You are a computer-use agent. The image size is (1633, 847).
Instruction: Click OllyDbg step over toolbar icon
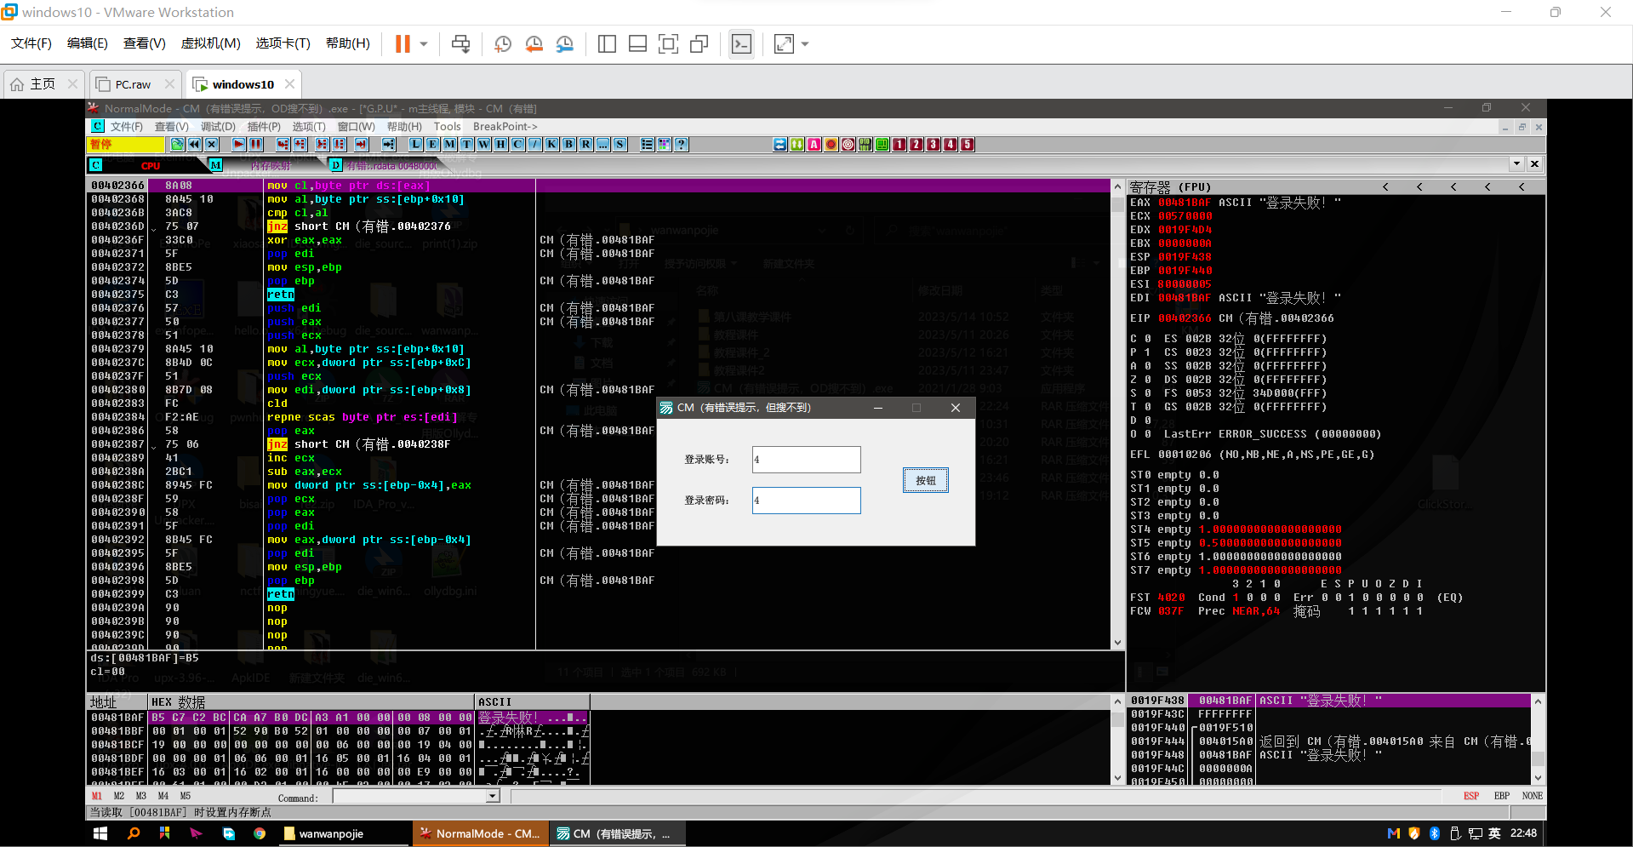point(300,145)
